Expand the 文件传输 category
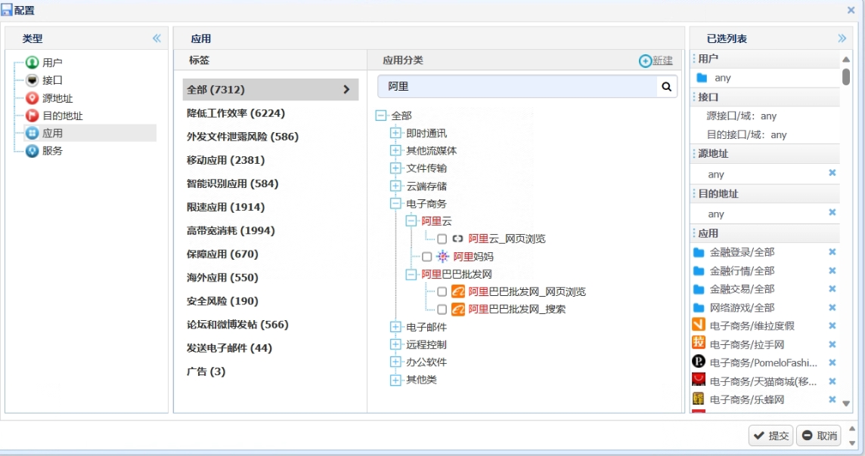This screenshot has height=456, width=865. tap(395, 168)
